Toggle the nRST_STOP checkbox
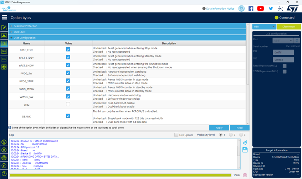 tap(68, 49)
